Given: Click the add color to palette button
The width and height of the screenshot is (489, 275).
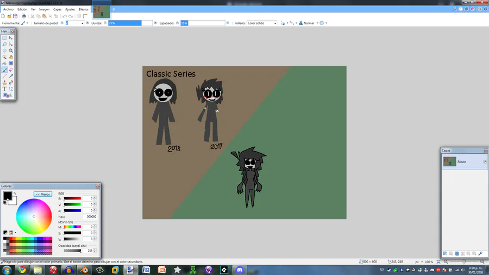Looking at the screenshot, I should click(x=5, y=233).
